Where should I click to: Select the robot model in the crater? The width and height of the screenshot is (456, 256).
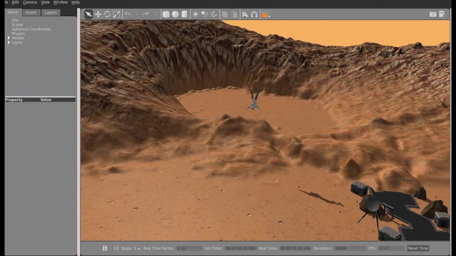point(254,100)
